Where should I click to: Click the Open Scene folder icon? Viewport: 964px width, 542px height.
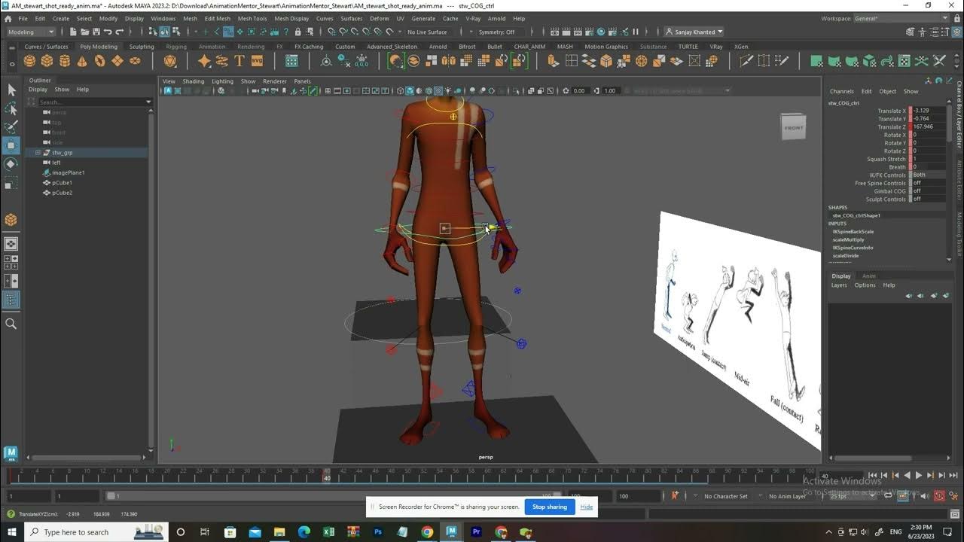pyautogui.click(x=85, y=32)
